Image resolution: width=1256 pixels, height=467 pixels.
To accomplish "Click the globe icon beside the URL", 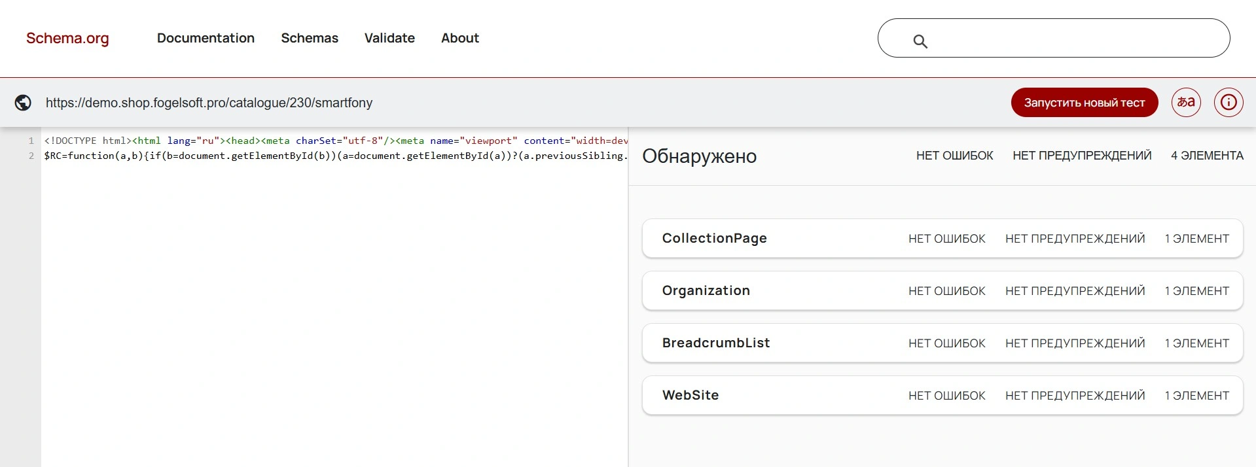I will (23, 103).
